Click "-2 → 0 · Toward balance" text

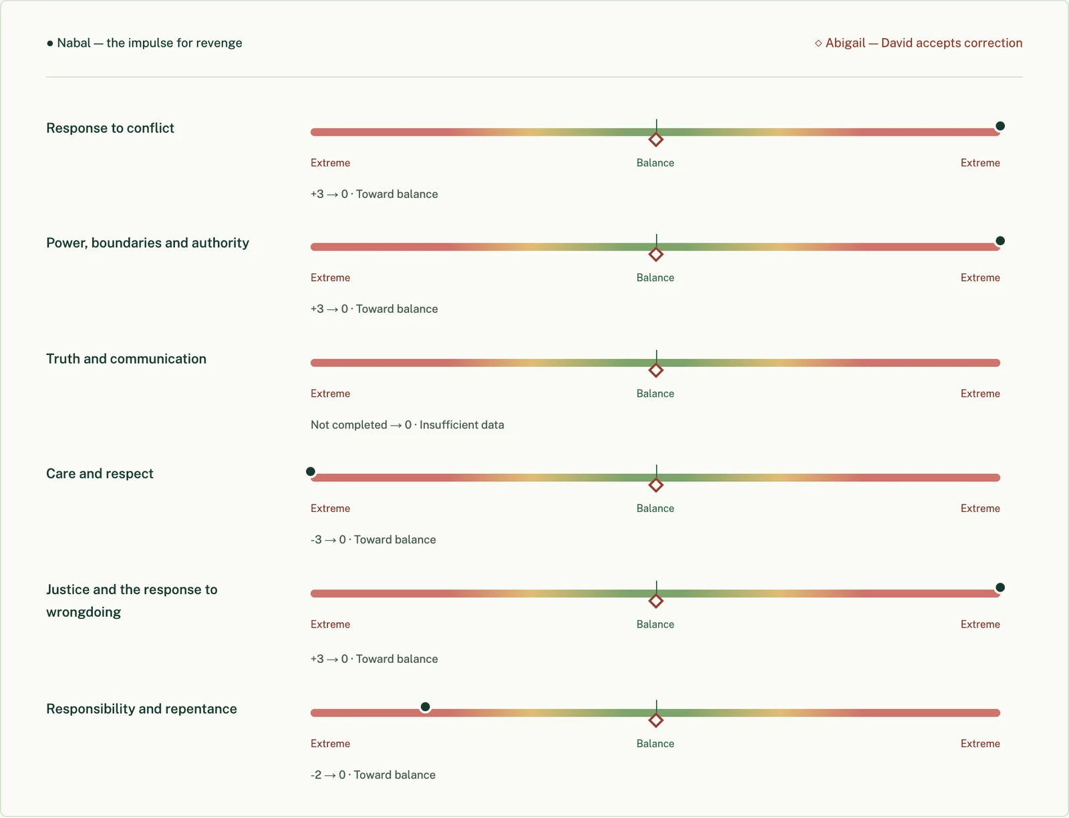373,775
